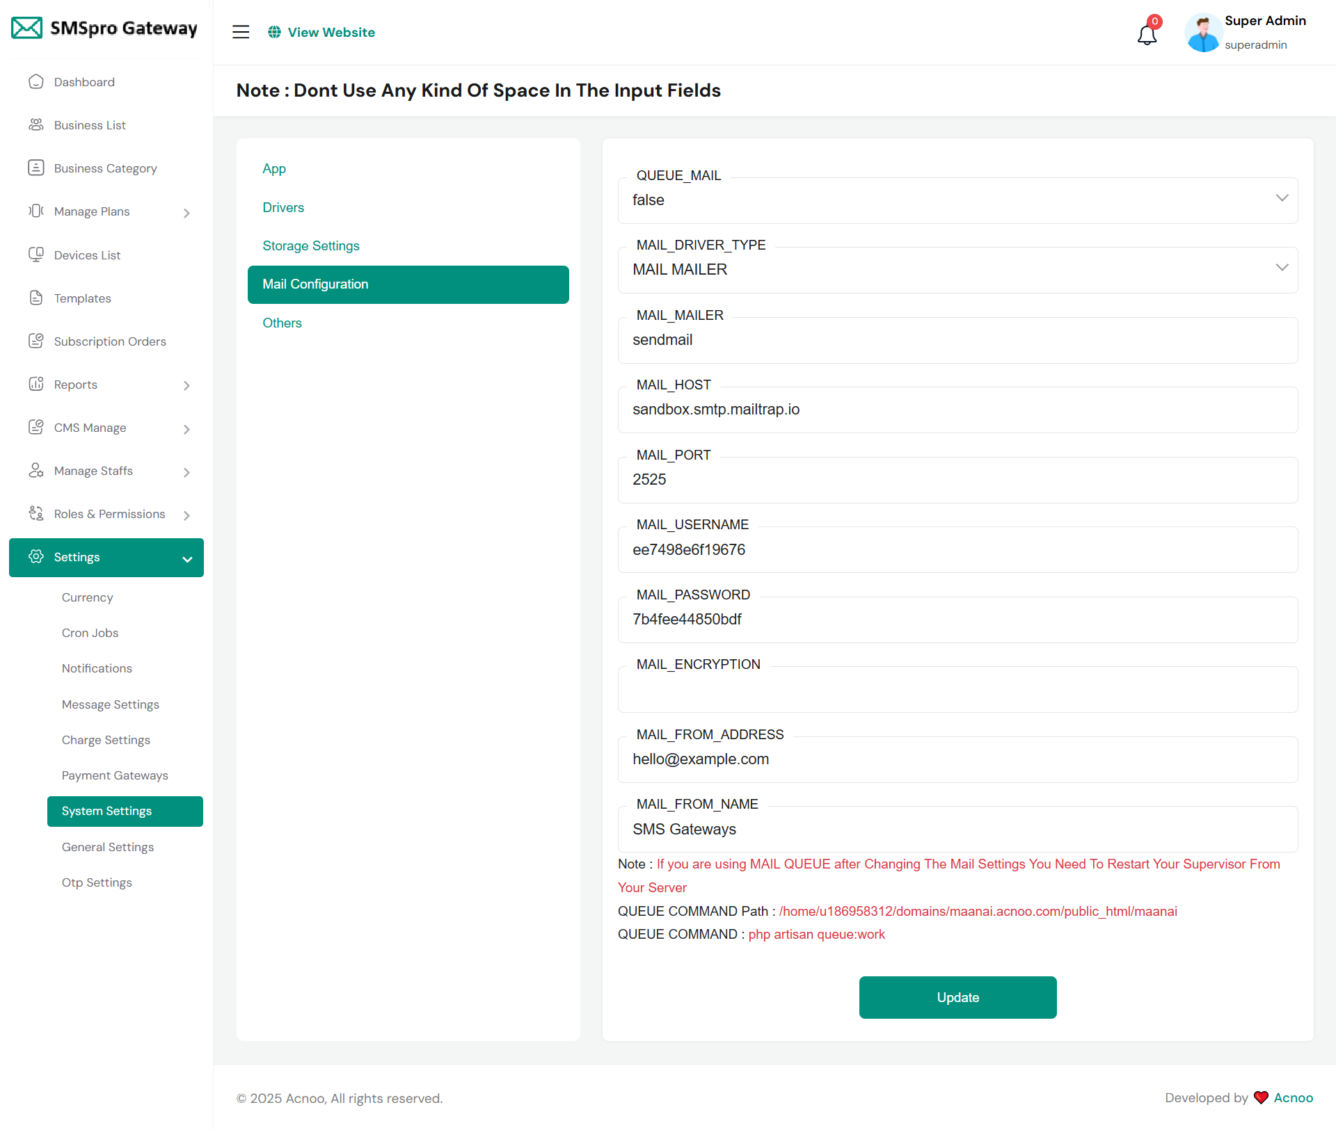Expand the Manage Plans submenu
1336x1130 pixels.
click(186, 213)
